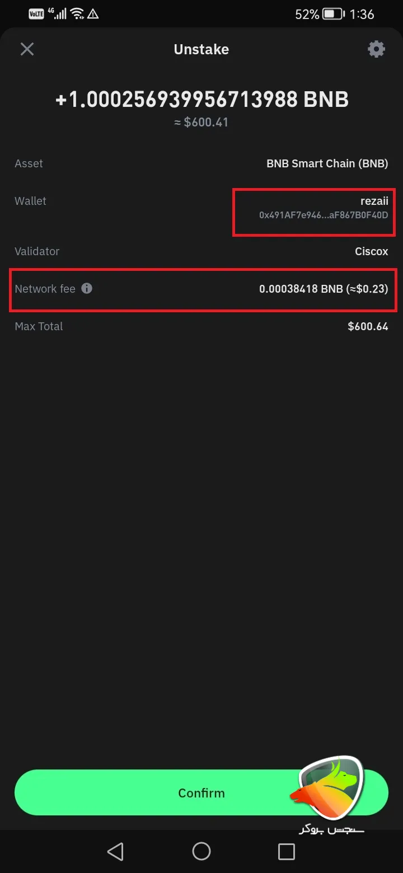403x873 pixels.
Task: Tap the Network fee info icon
Action: coord(87,288)
